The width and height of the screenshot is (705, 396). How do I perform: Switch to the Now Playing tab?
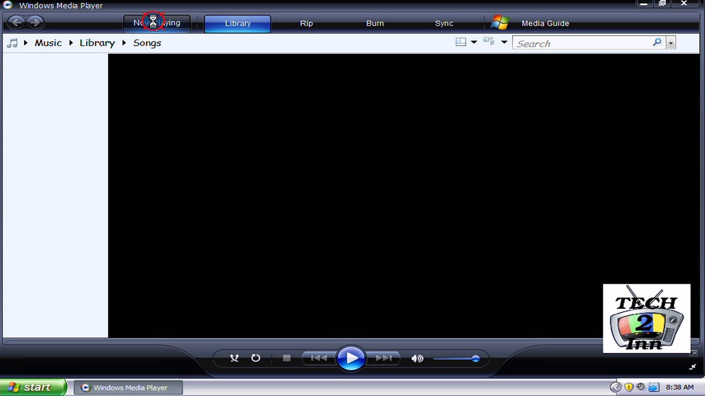click(x=157, y=23)
